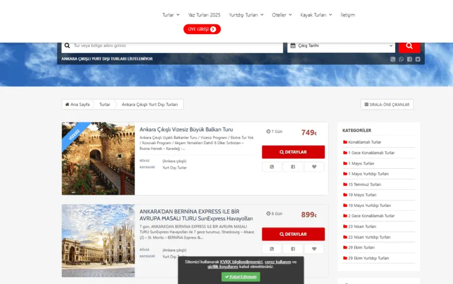Open Ankara Çıkışlı Yurt Dışı Turları breadcrumb

tap(150, 105)
